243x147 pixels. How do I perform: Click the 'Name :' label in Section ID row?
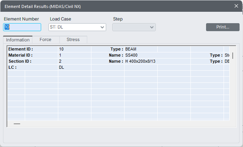coord(116,62)
